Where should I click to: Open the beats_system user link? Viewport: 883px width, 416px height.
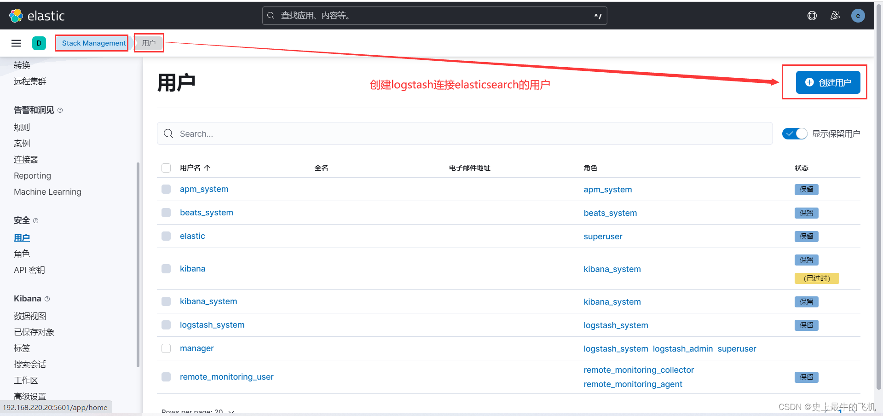coord(207,213)
